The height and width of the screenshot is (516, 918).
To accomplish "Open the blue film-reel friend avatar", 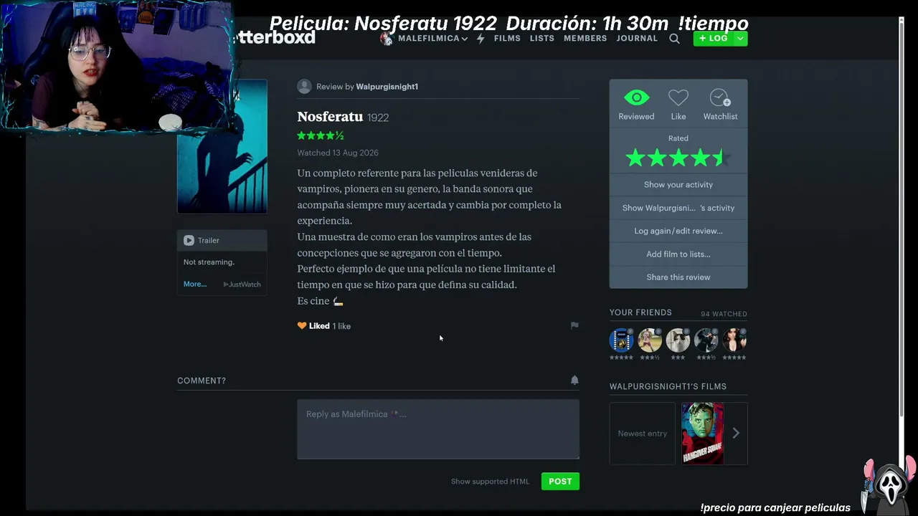I will pyautogui.click(x=621, y=340).
